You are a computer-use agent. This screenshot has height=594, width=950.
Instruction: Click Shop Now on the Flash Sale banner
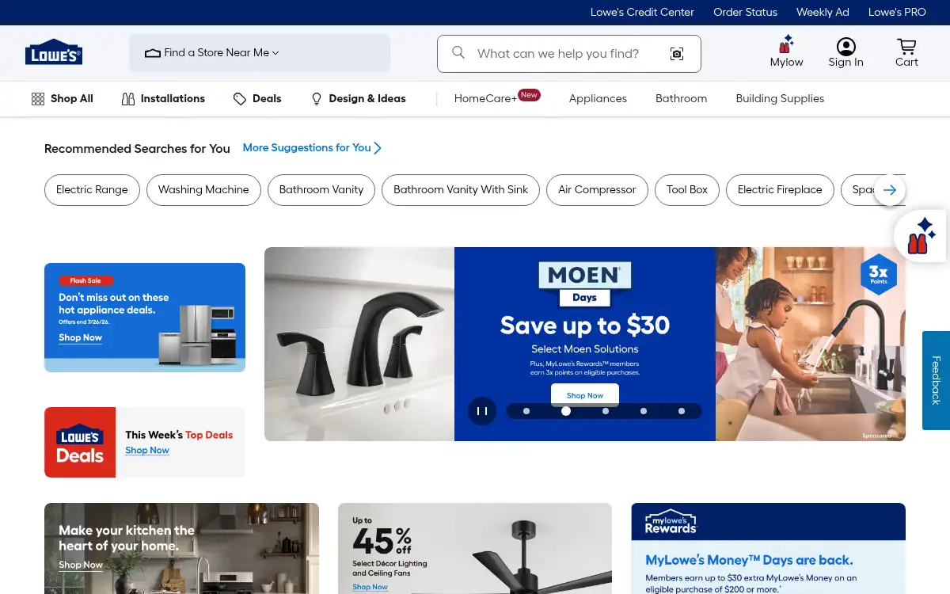pos(81,337)
